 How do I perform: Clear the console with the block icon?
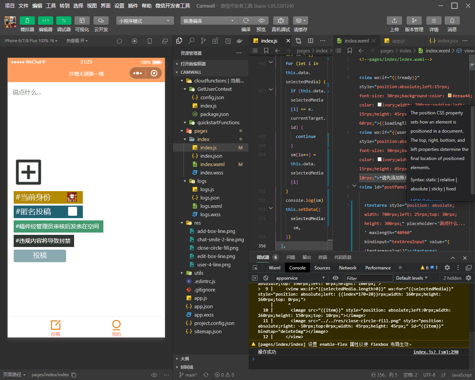(266, 278)
